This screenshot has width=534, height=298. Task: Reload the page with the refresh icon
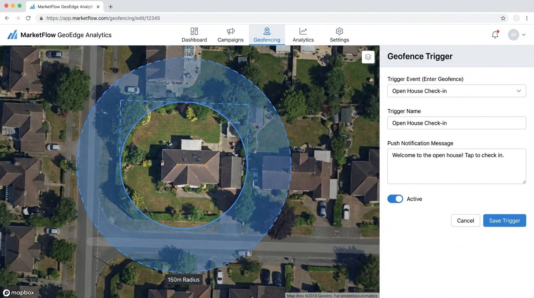pos(28,18)
